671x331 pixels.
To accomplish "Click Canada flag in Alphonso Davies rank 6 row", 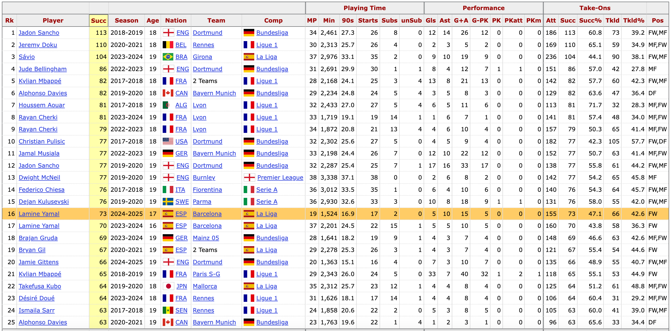I will 168,93.
